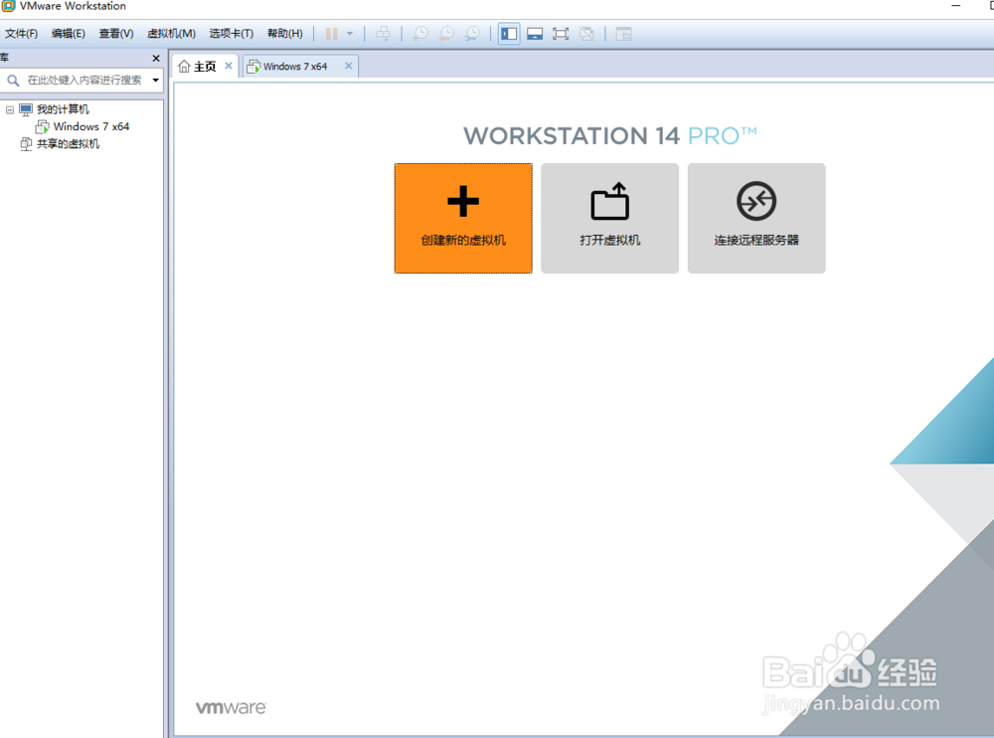
Task: Open the 帮助(H) menu
Action: 284,34
